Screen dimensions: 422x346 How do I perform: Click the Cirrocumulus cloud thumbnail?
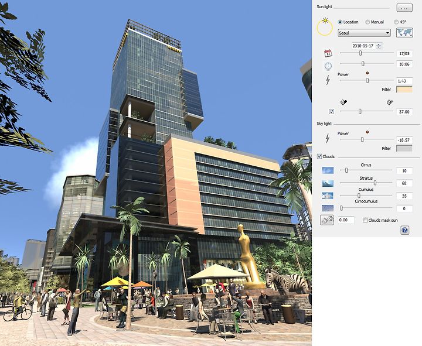point(328,208)
